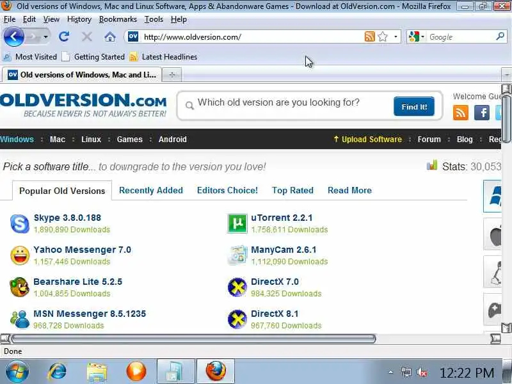Screen dimensions: 512x384
Task: Open Latest Headlines bookmark feed
Action: [163, 57]
